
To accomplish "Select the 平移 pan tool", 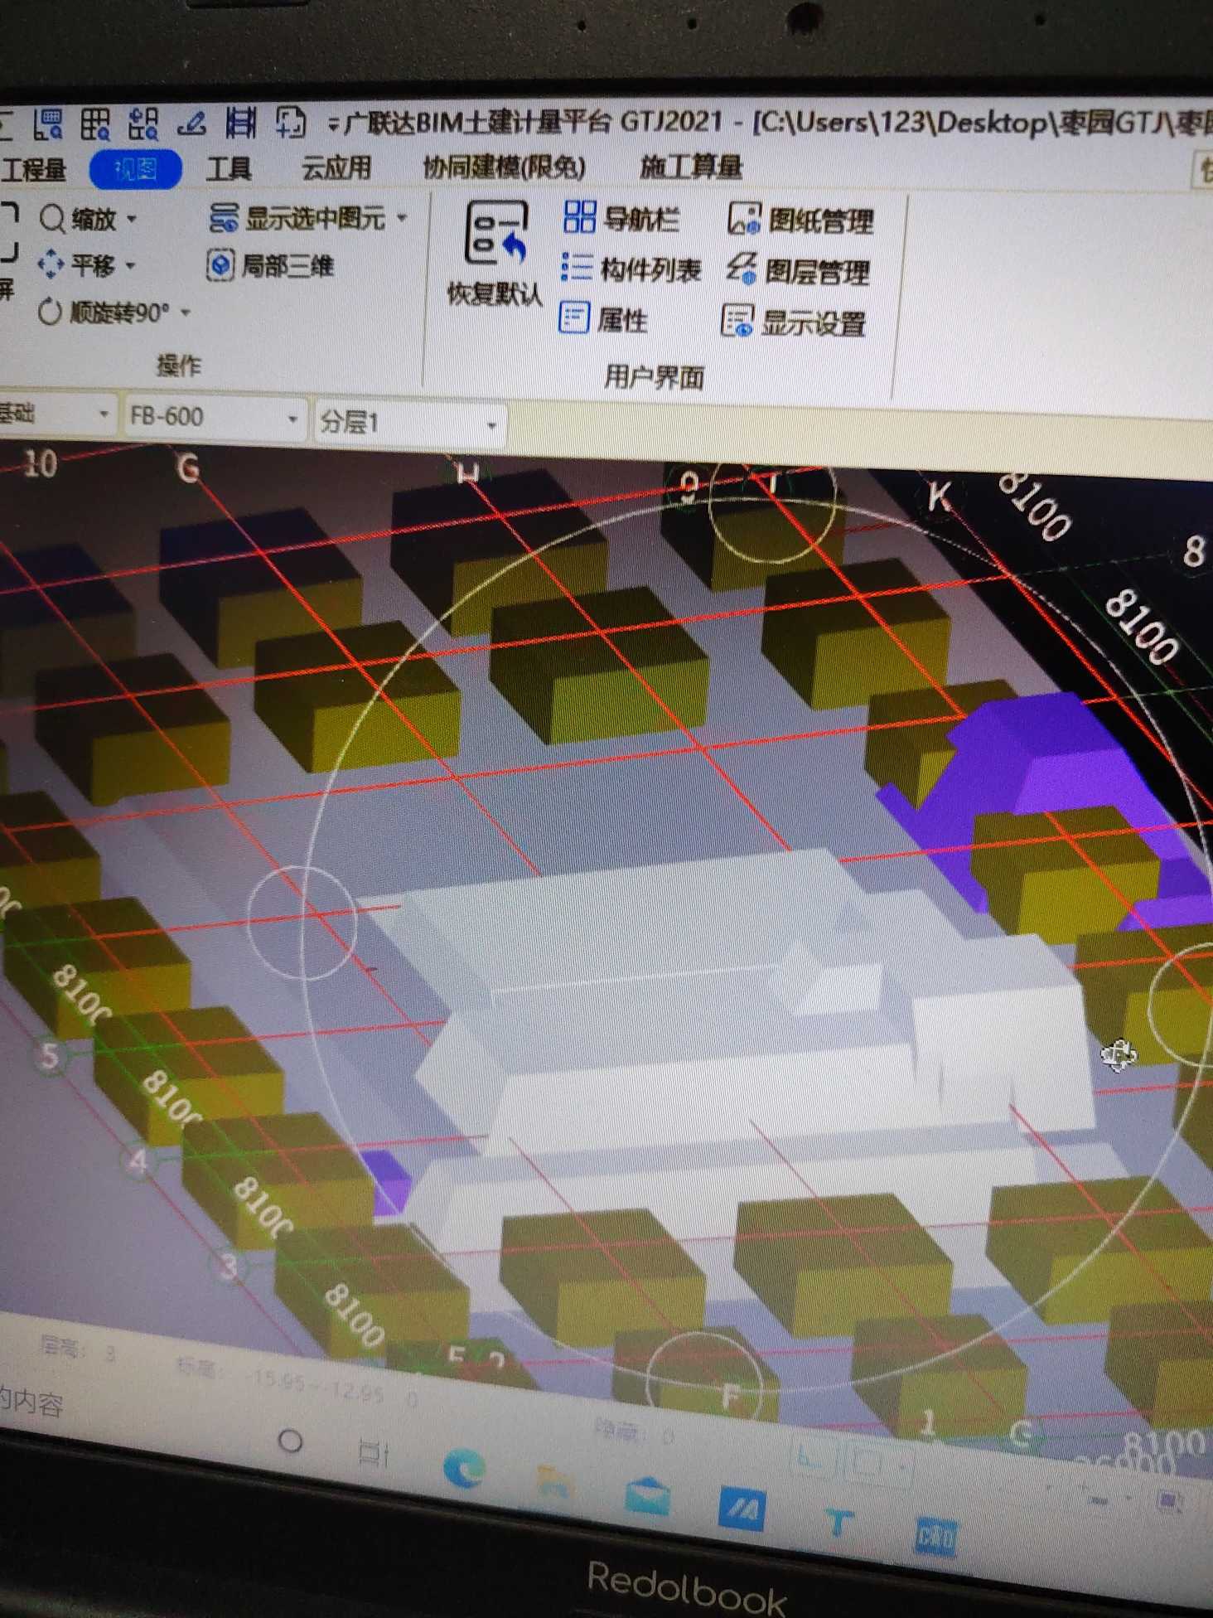I will tap(75, 265).
